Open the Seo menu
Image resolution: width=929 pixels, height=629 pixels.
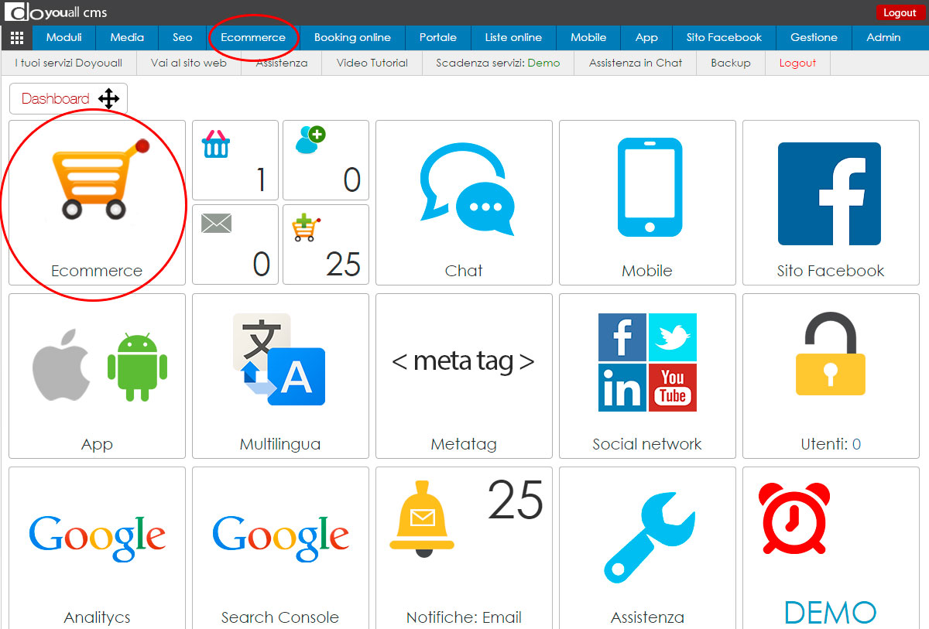point(183,37)
